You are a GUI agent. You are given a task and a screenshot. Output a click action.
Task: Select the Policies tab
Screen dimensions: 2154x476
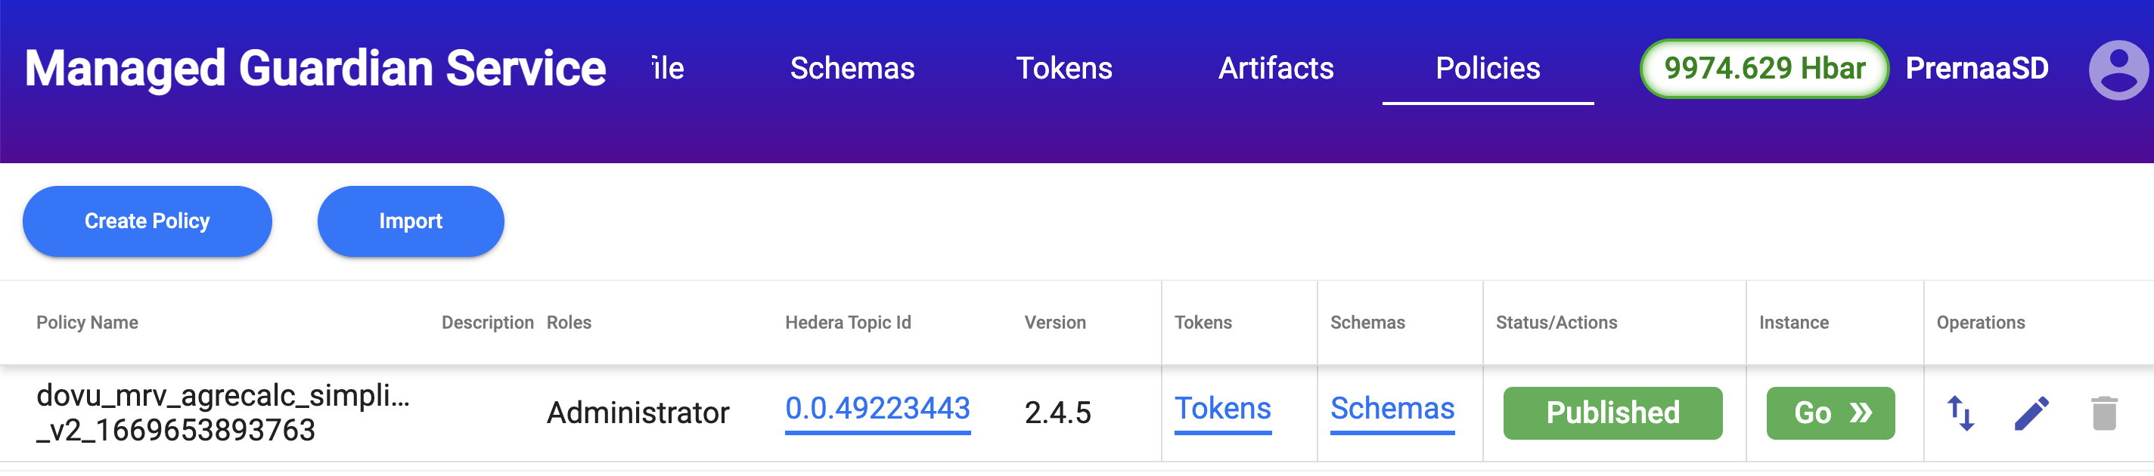click(1487, 69)
